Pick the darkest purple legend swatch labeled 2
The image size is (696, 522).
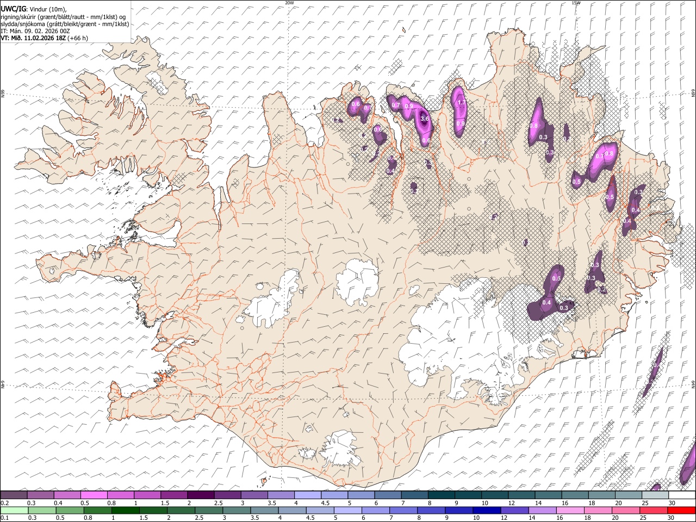click(201, 495)
